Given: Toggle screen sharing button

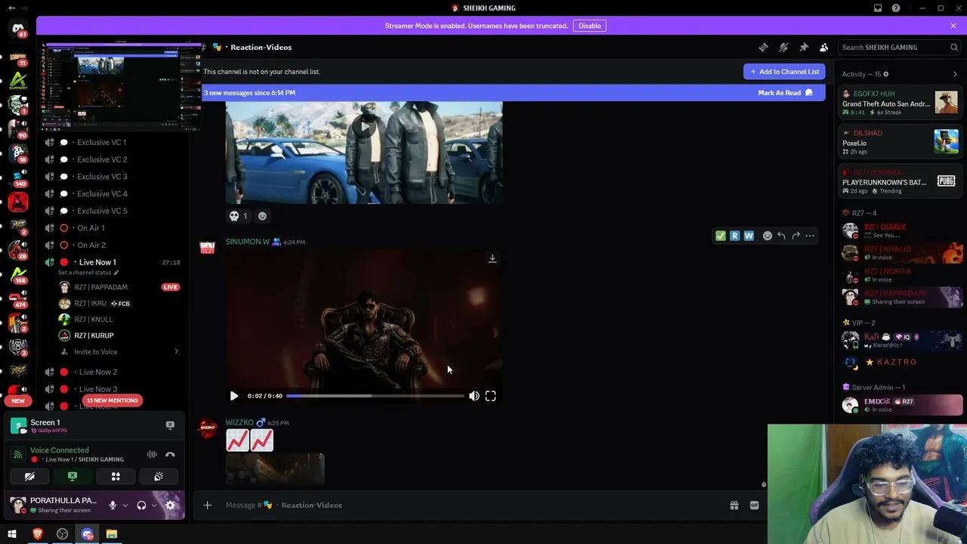Looking at the screenshot, I should click(73, 477).
